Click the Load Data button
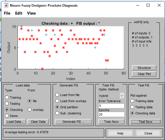This screenshot has height=140, width=165. point(15,122)
